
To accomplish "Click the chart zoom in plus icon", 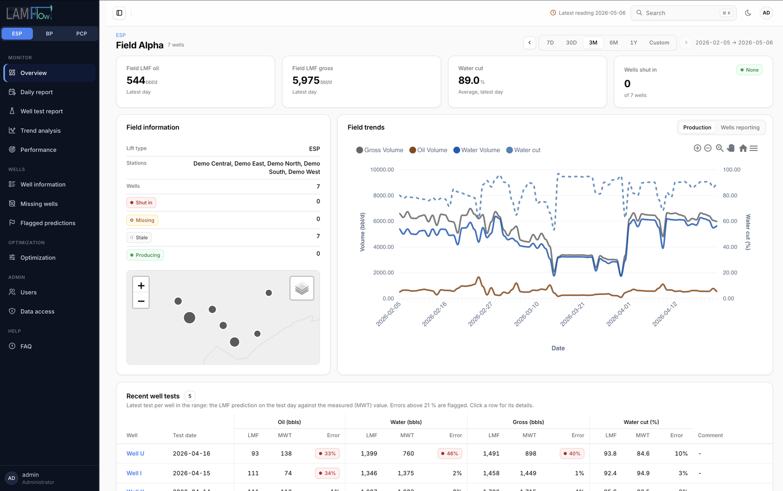I will click(x=697, y=148).
